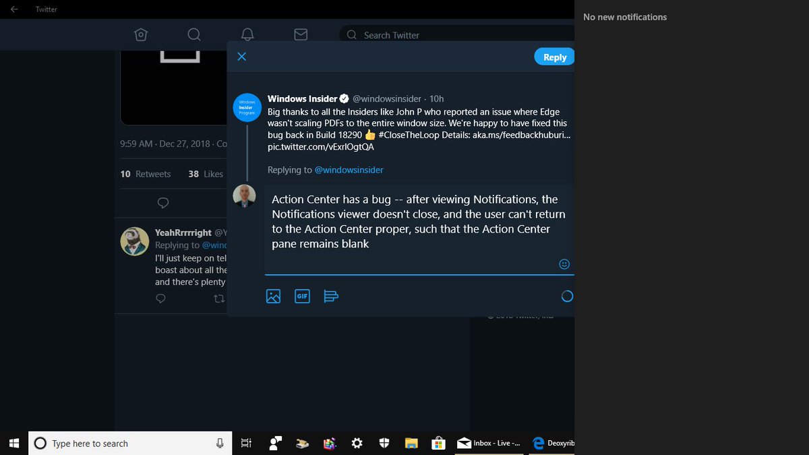The height and width of the screenshot is (455, 809).
Task: Add a GIF to the reply
Action: (x=303, y=296)
